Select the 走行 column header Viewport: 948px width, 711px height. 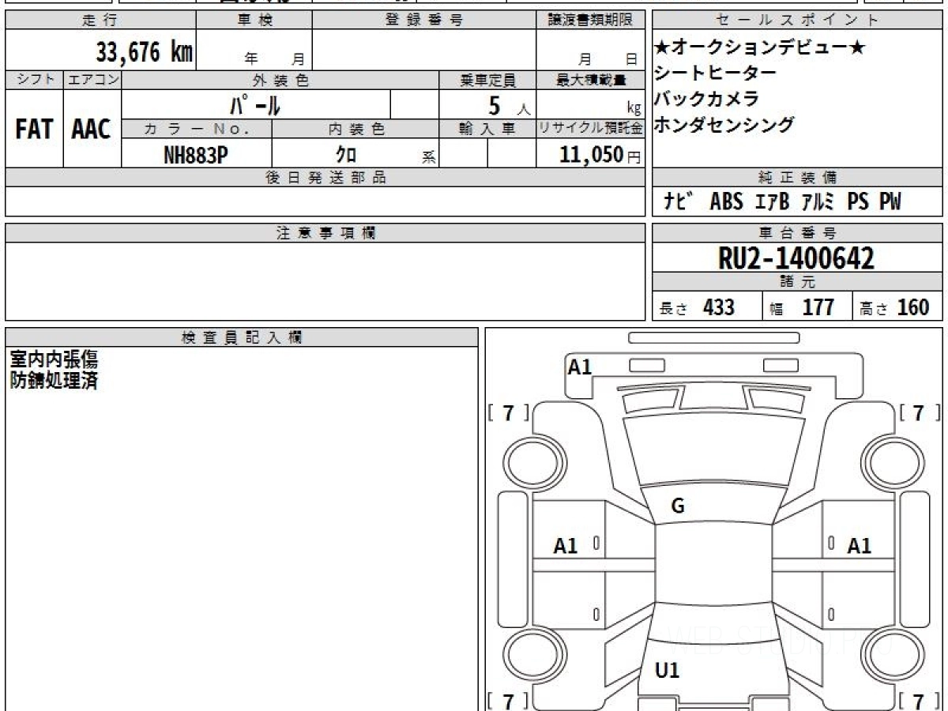pos(100,21)
